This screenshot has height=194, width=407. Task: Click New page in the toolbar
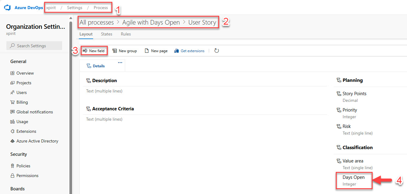click(156, 51)
